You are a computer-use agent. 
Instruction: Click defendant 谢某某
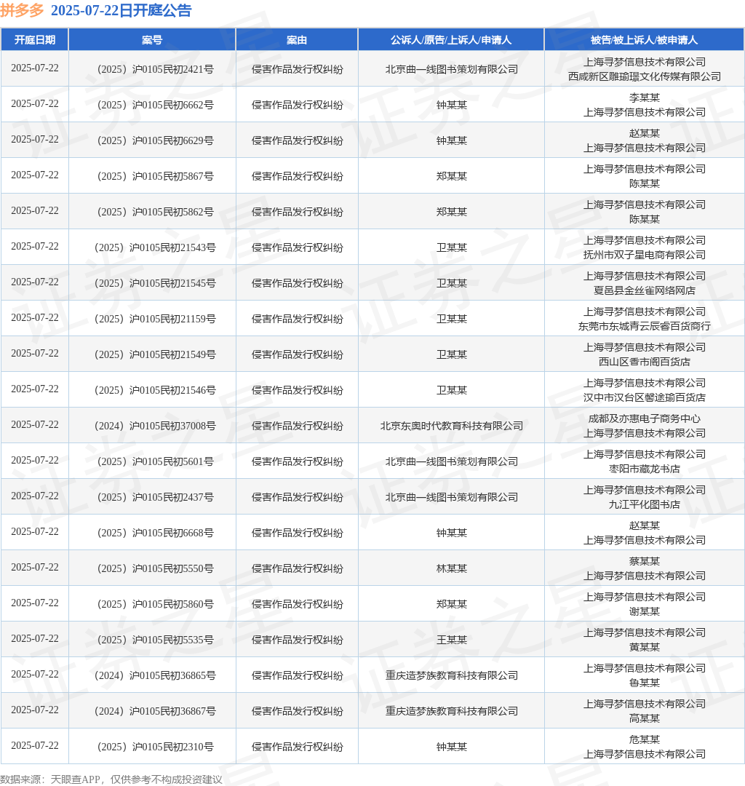click(645, 611)
